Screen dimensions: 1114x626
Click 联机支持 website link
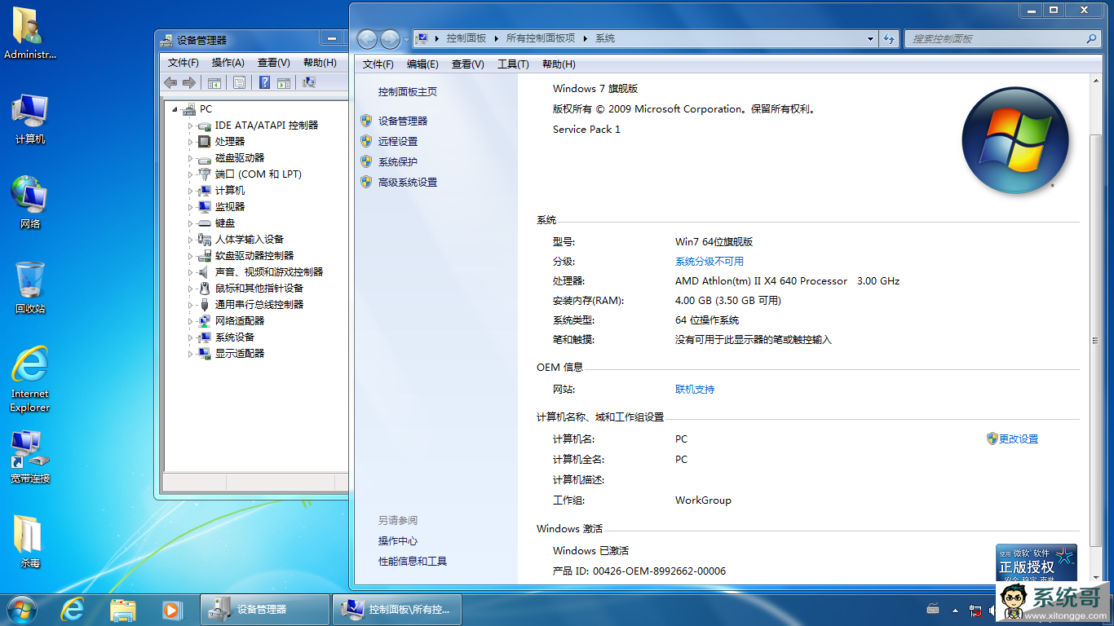695,390
